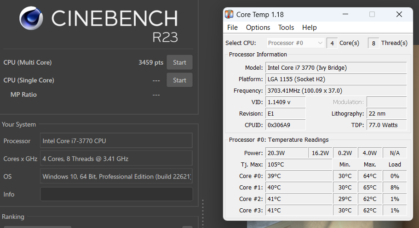419x228 pixels.
Task: Click Core #2 min temperature 29°C
Action: pos(345,199)
